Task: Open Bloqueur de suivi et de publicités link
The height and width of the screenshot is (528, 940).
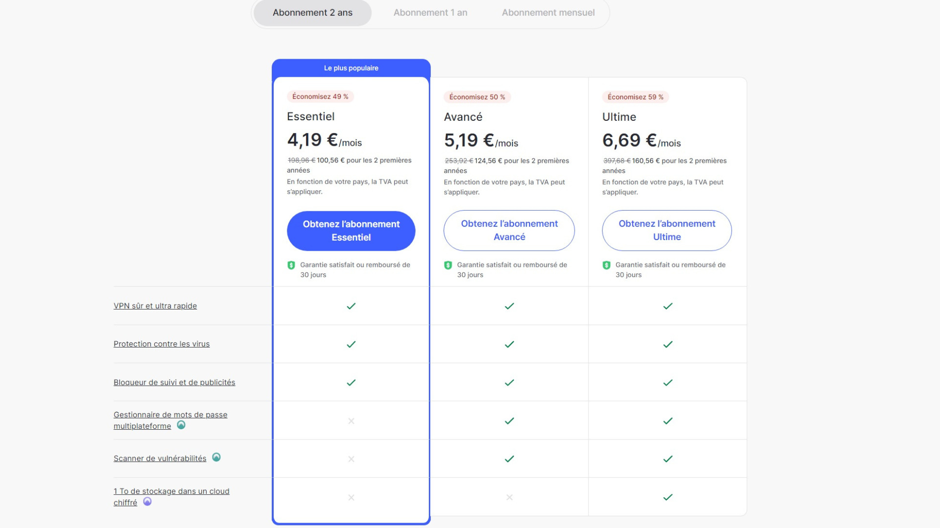Action: click(174, 382)
